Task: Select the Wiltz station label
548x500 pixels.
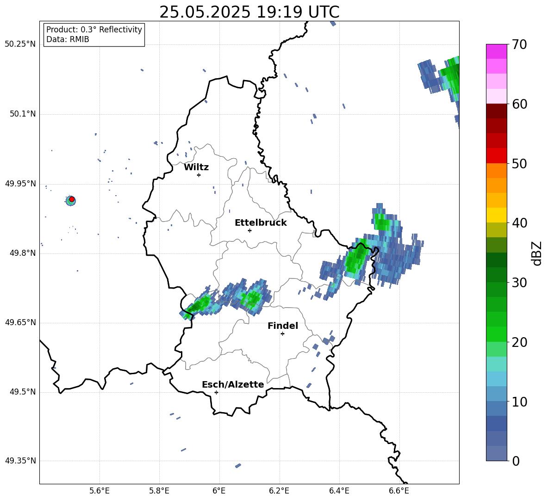Action: click(196, 167)
